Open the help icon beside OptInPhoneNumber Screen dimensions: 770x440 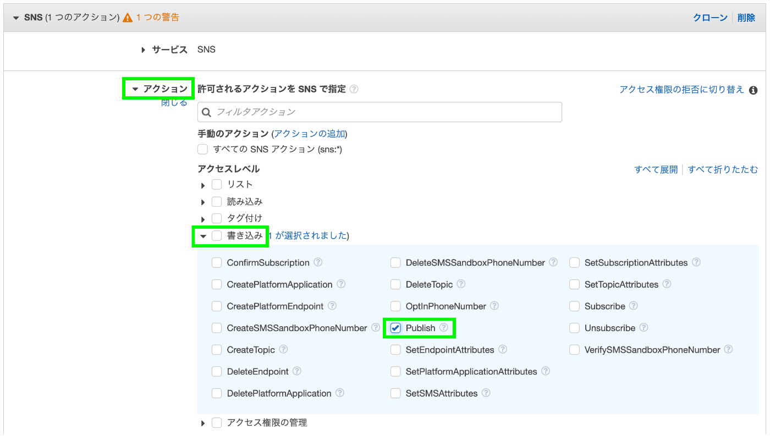[x=494, y=306]
